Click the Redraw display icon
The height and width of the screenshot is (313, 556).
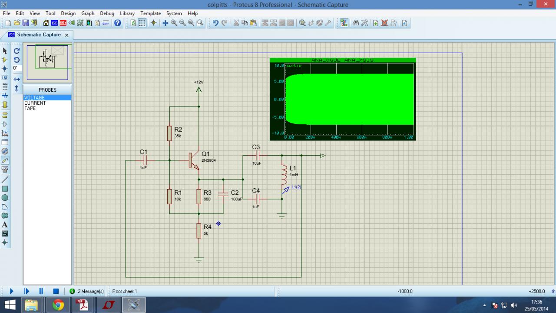(133, 23)
